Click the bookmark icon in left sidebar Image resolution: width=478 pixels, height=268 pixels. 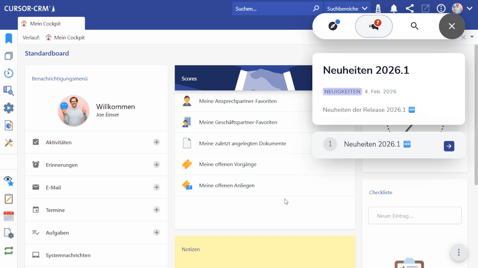tap(8, 39)
